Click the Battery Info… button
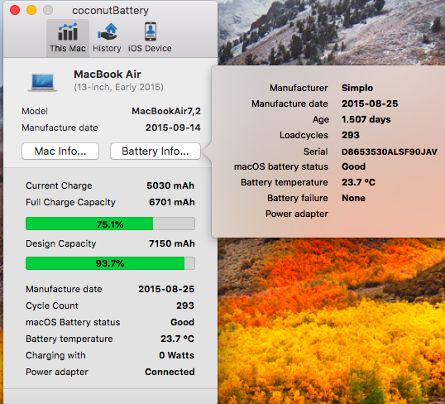Image resolution: width=445 pixels, height=404 pixels. click(156, 151)
